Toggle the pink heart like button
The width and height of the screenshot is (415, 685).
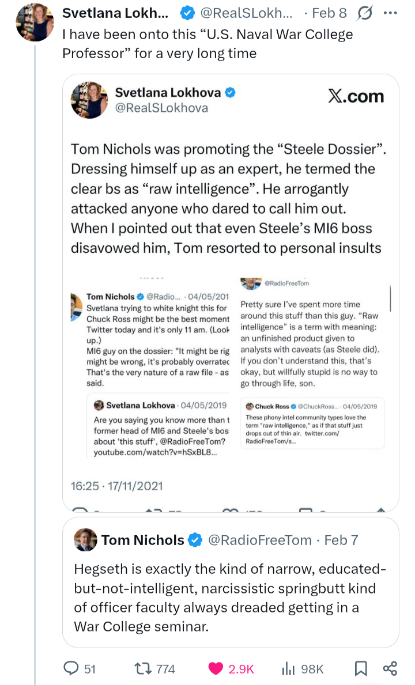pyautogui.click(x=216, y=668)
